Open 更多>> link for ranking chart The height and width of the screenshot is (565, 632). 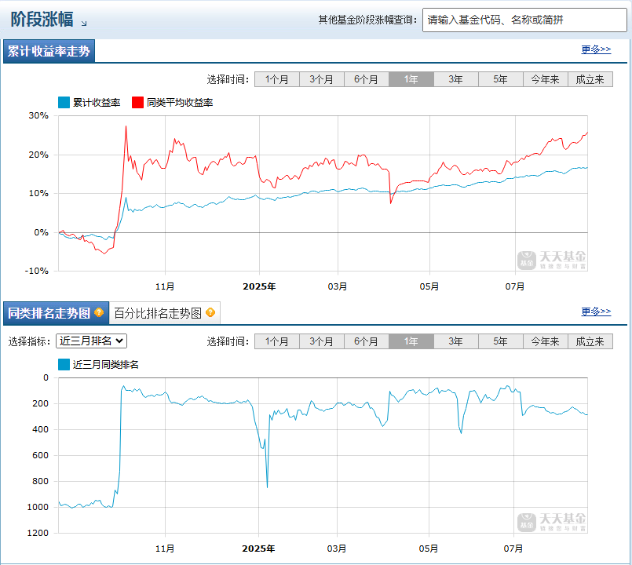point(596,311)
